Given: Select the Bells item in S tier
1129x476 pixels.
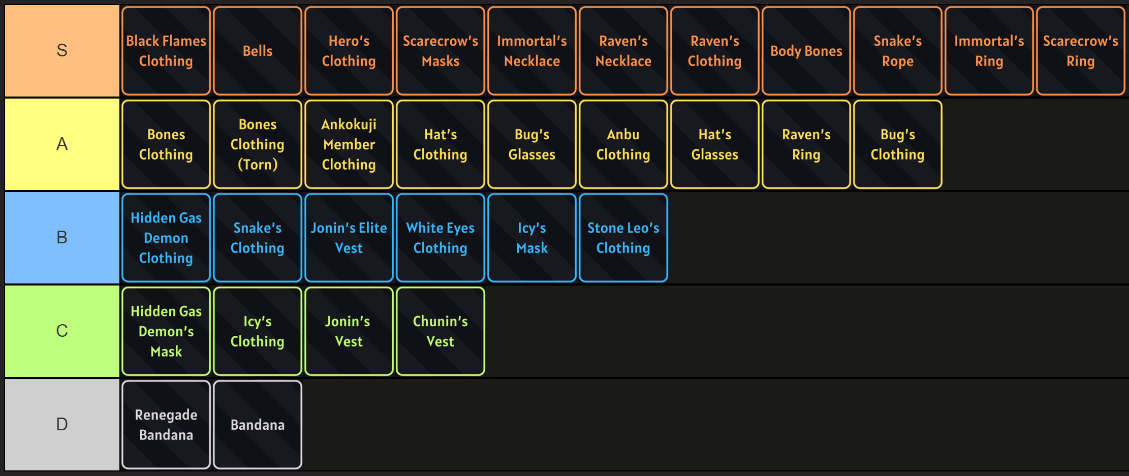Looking at the screenshot, I should (x=258, y=51).
